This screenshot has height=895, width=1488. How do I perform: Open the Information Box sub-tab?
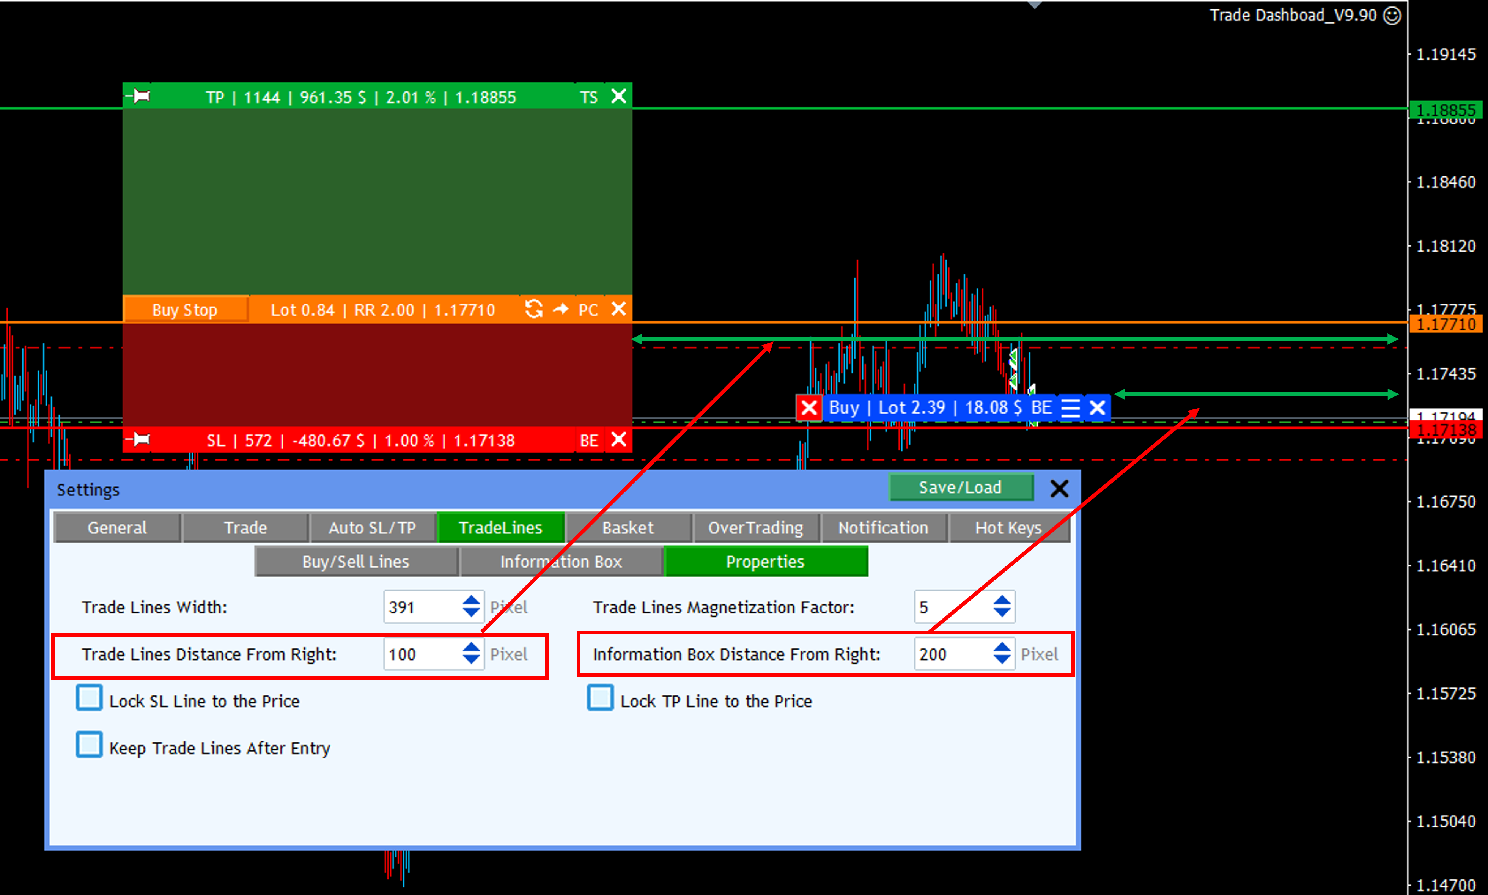pyautogui.click(x=561, y=562)
